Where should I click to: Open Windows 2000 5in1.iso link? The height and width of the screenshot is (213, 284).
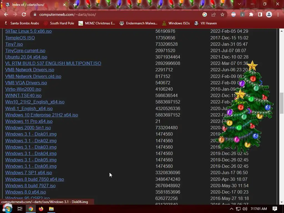(x=28, y=128)
